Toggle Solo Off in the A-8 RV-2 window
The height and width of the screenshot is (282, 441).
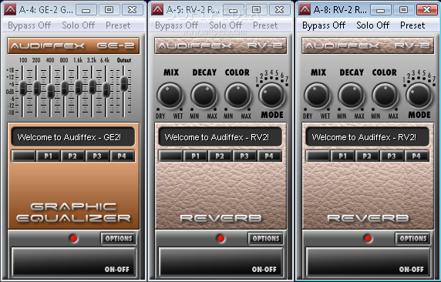tap(373, 25)
